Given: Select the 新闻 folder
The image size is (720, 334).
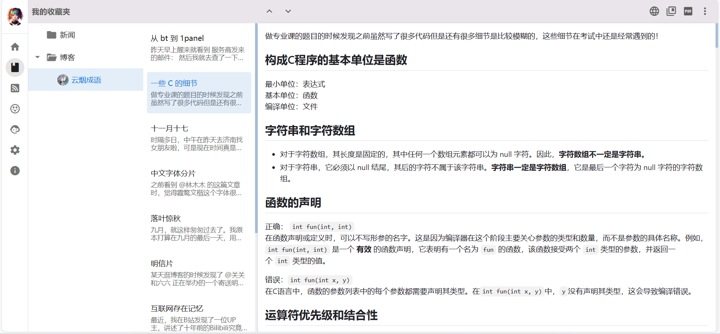Looking at the screenshot, I should pyautogui.click(x=67, y=35).
